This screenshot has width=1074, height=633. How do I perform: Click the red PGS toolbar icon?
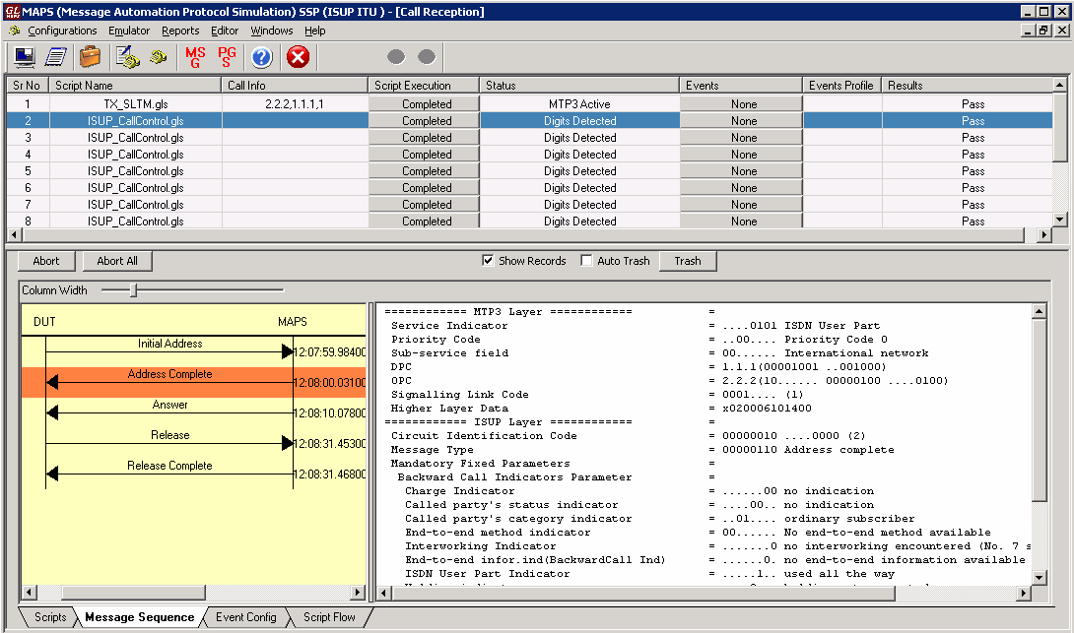(x=227, y=57)
